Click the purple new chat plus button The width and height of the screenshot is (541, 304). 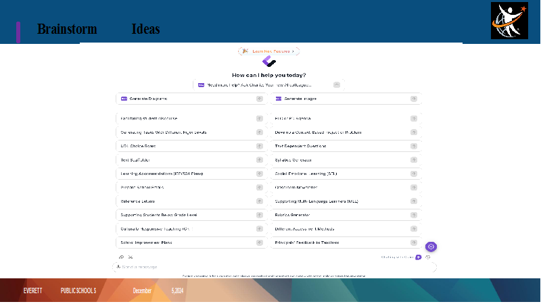tap(419, 257)
